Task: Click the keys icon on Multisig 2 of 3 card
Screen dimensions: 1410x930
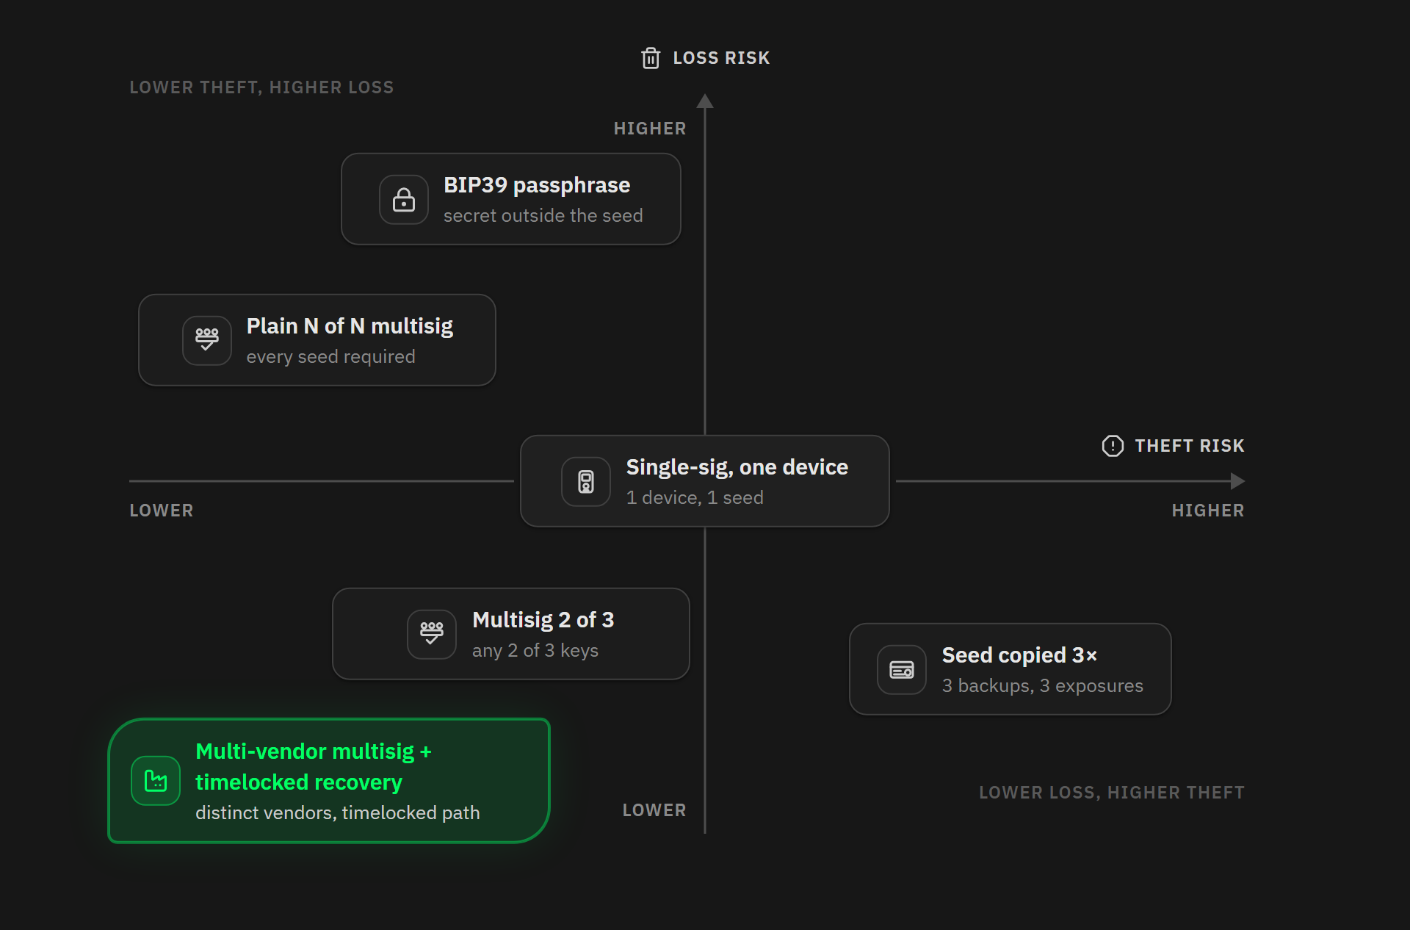Action: pyautogui.click(x=432, y=635)
